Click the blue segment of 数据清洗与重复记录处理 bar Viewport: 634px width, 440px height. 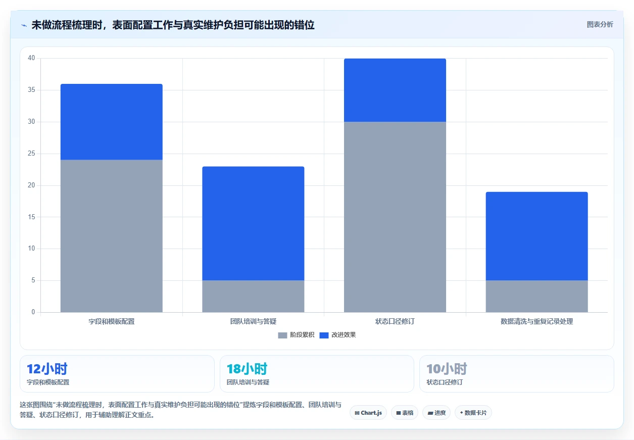(x=537, y=236)
